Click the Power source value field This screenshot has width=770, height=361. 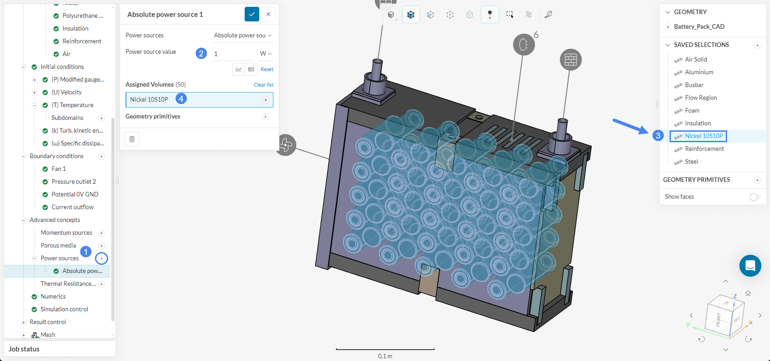pos(233,54)
